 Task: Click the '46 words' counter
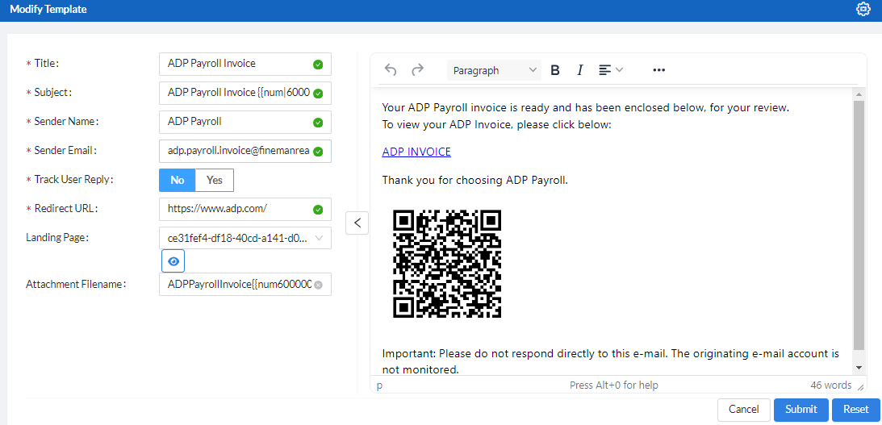click(x=831, y=385)
